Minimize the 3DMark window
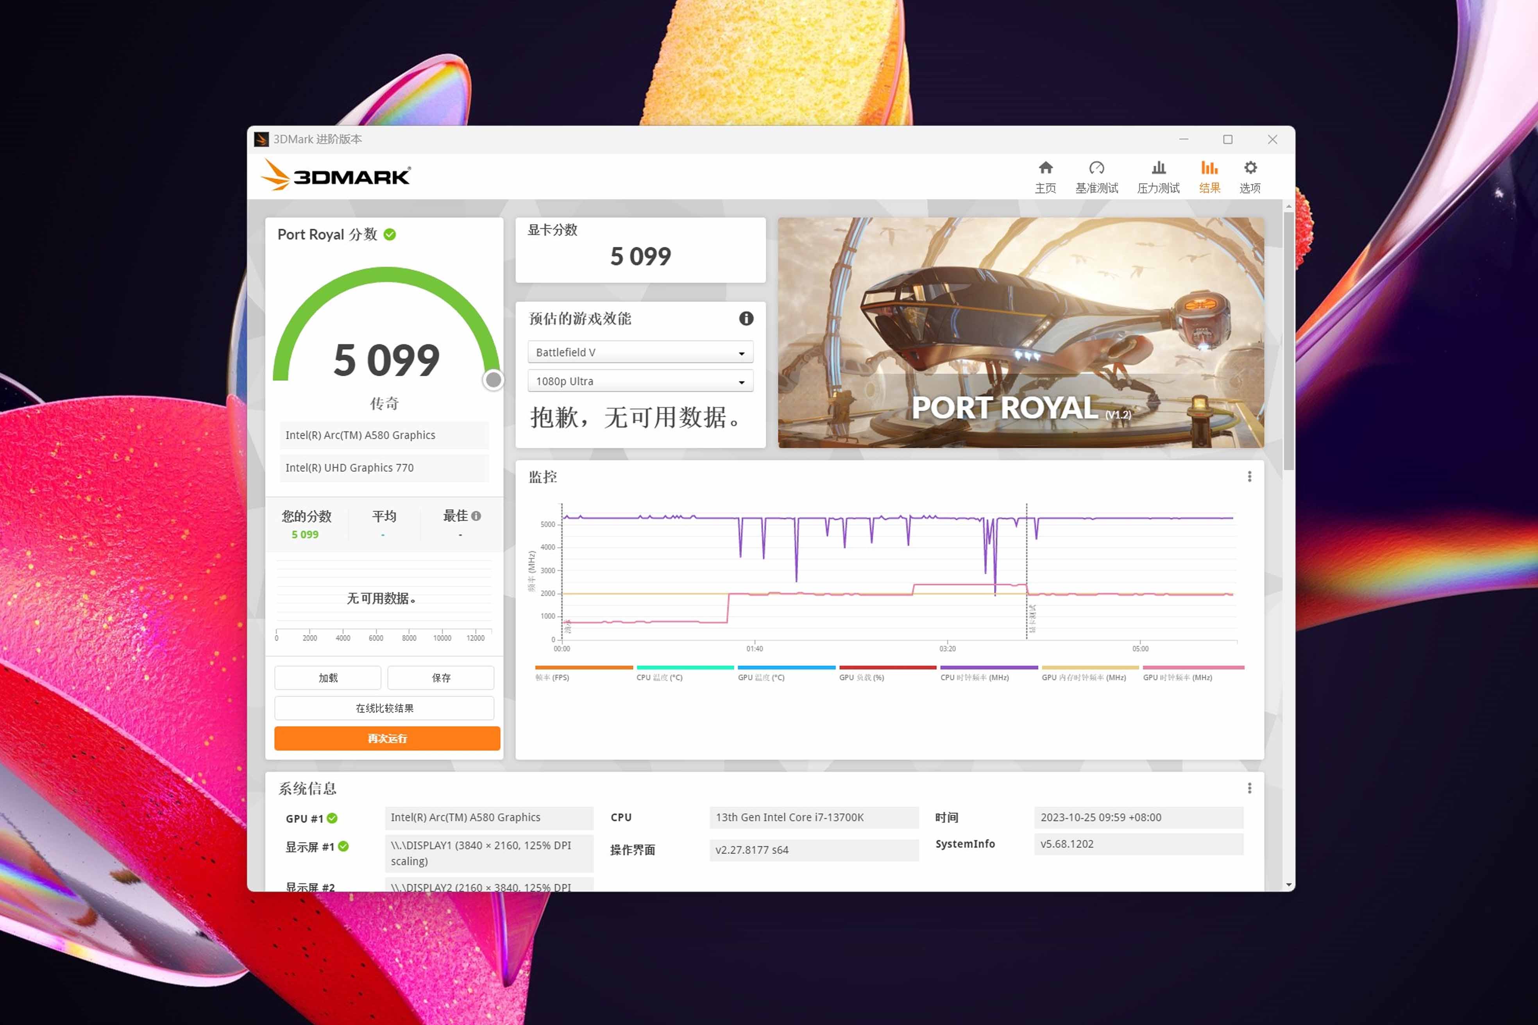The width and height of the screenshot is (1538, 1025). tap(1184, 139)
